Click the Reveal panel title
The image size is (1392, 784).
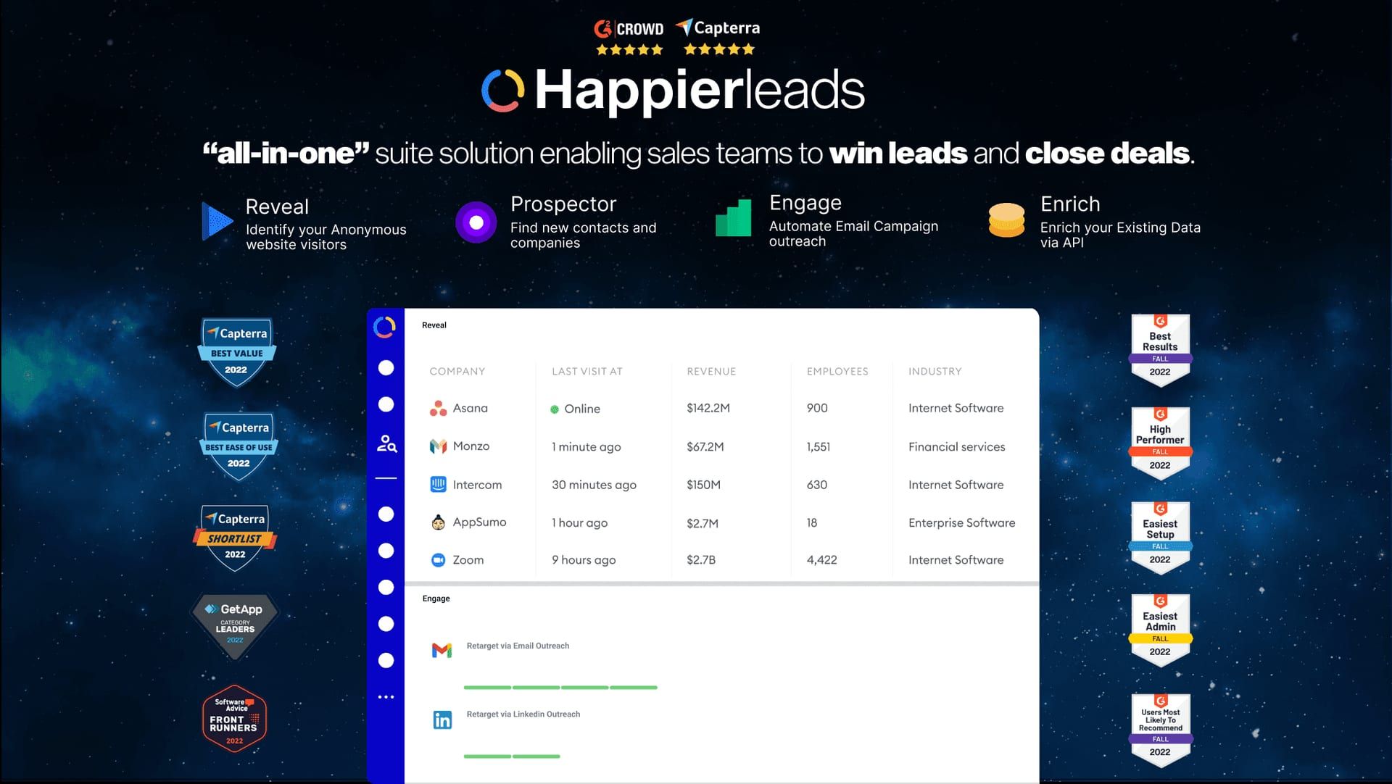[x=434, y=325]
